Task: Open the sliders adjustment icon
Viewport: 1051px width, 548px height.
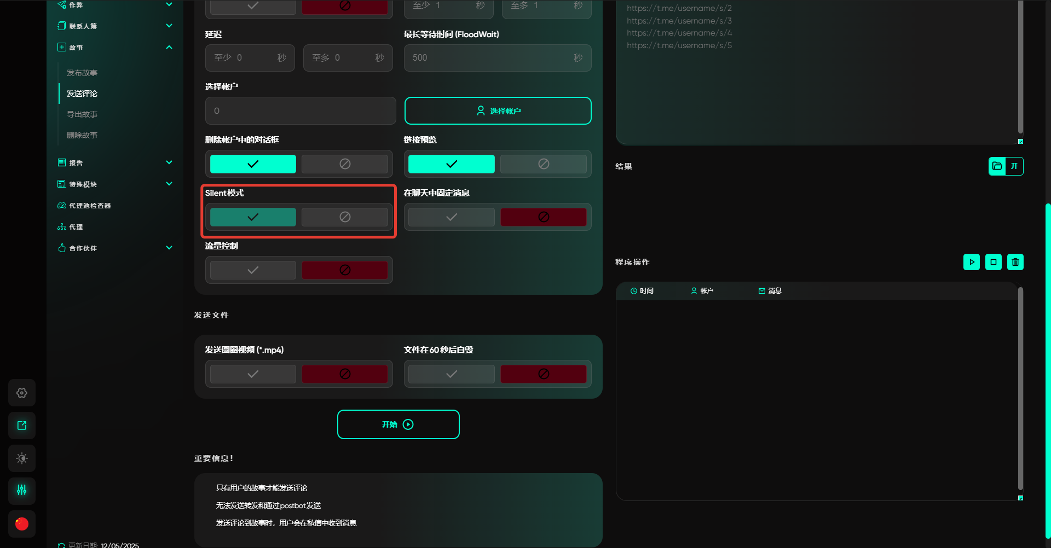Action: [x=22, y=491]
